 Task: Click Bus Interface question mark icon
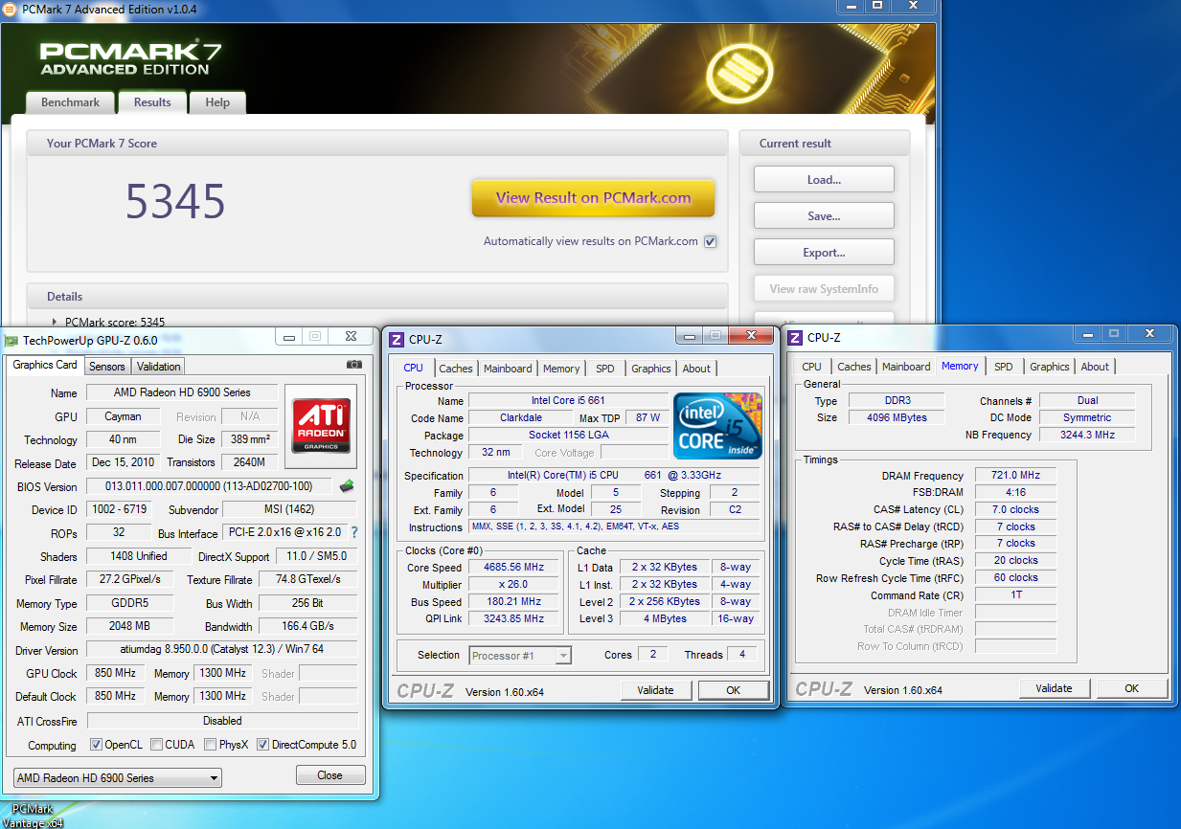354,532
